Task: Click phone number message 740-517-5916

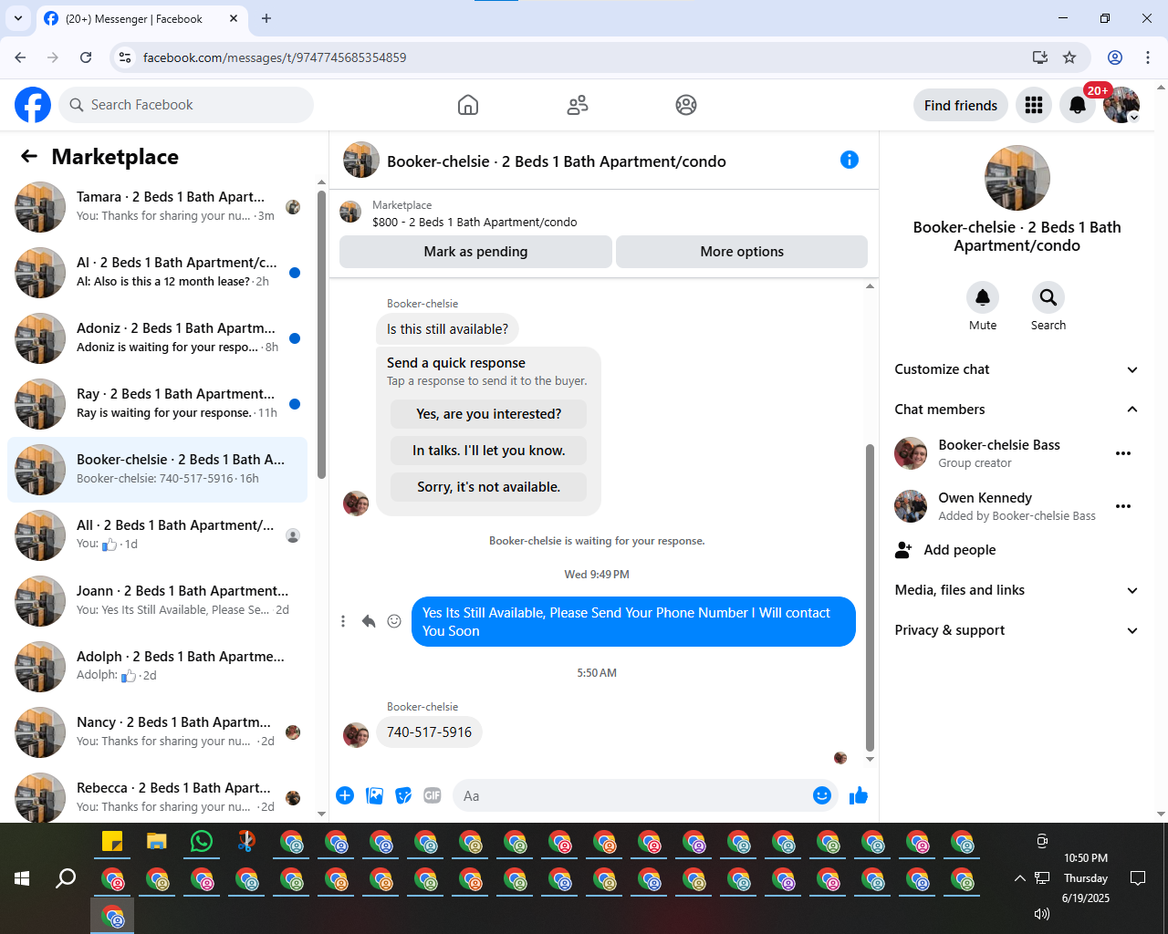Action: (429, 732)
